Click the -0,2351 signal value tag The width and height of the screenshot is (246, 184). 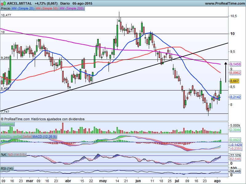tap(236, 148)
